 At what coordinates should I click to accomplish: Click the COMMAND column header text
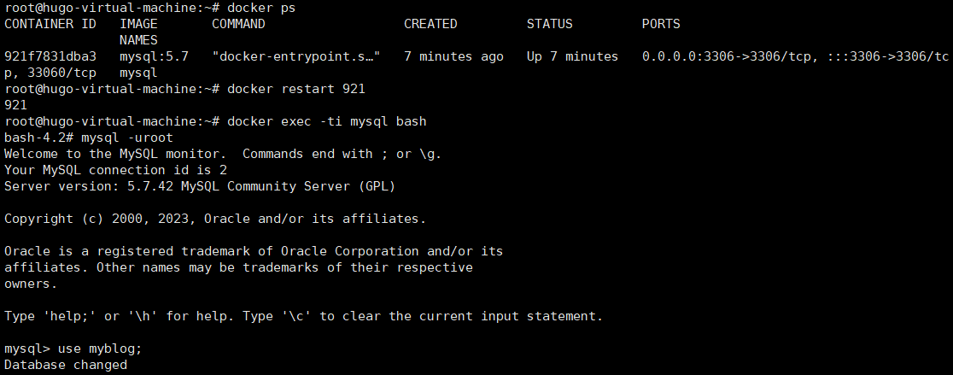pyautogui.click(x=238, y=24)
